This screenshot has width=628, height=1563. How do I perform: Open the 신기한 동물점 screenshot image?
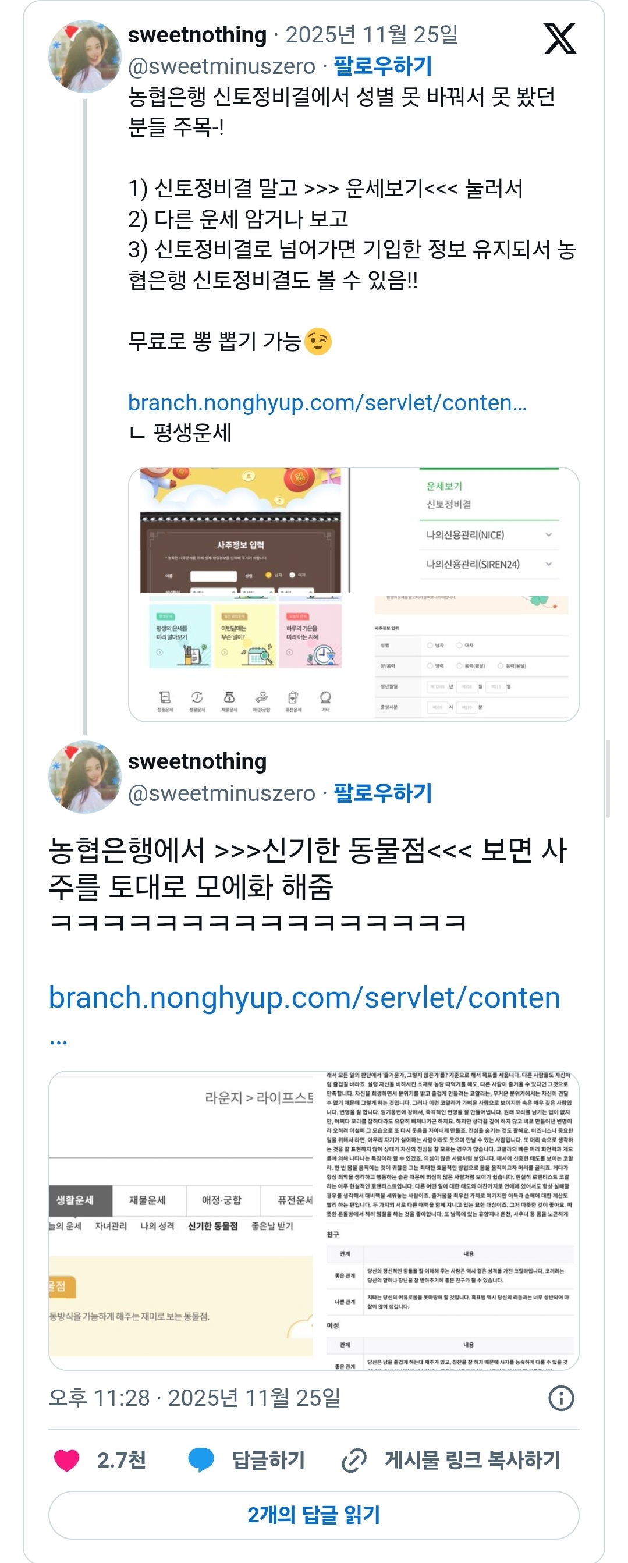314,1220
